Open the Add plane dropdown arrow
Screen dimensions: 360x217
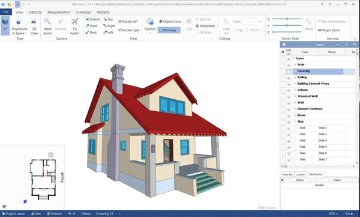(x=218, y=26)
